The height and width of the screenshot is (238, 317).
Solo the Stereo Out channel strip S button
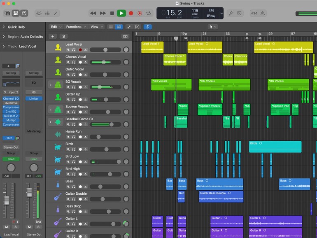[38, 227]
